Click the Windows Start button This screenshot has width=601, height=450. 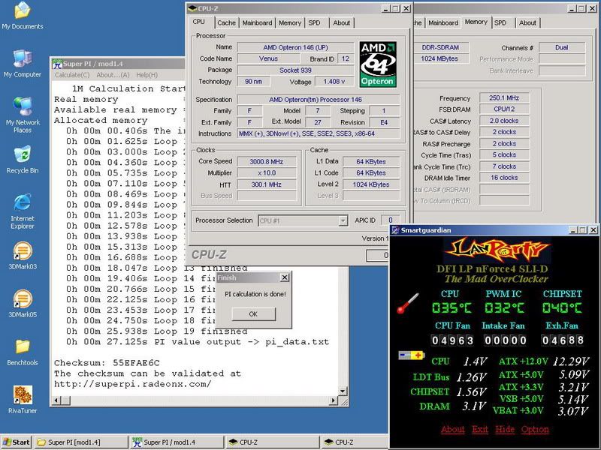[x=17, y=442]
